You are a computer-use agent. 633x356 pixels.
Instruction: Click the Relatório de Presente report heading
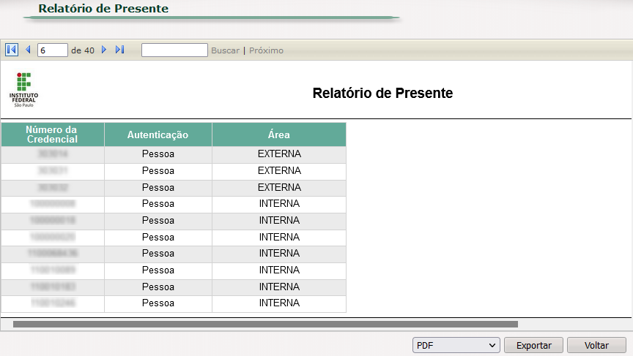(382, 93)
